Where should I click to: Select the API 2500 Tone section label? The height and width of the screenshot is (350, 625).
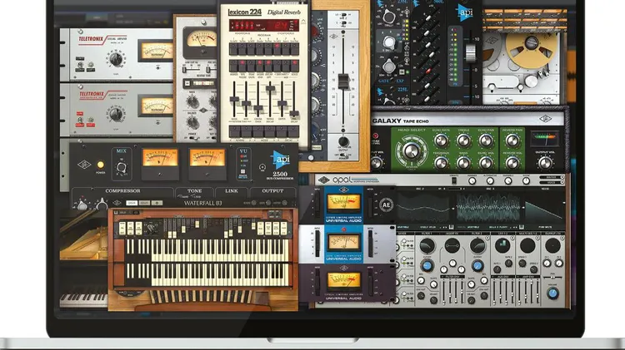[x=194, y=191]
